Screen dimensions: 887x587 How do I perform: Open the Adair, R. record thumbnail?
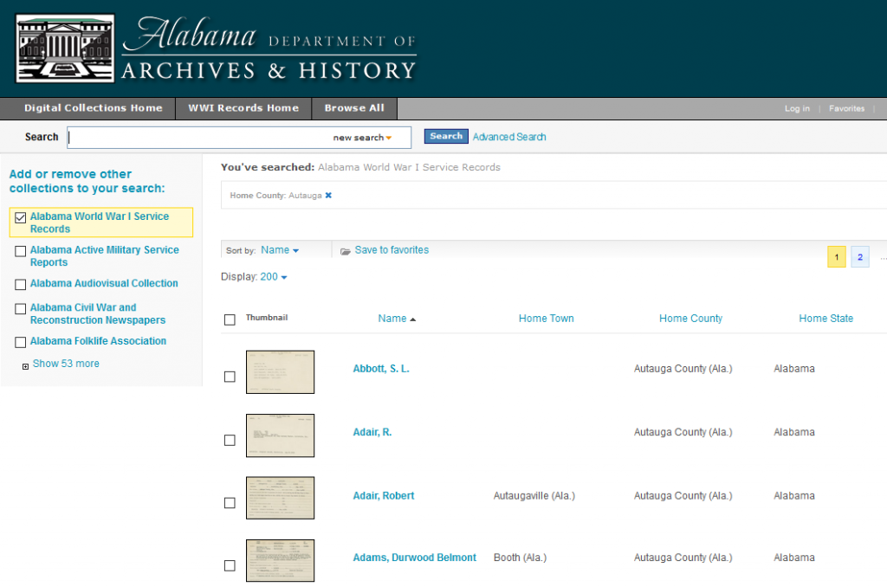pos(280,435)
